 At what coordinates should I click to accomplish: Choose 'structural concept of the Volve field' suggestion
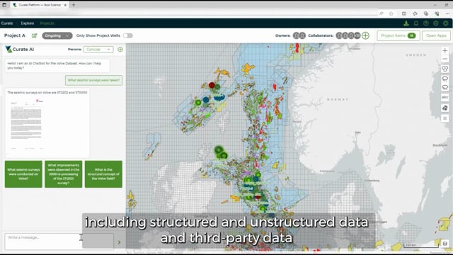(103, 174)
